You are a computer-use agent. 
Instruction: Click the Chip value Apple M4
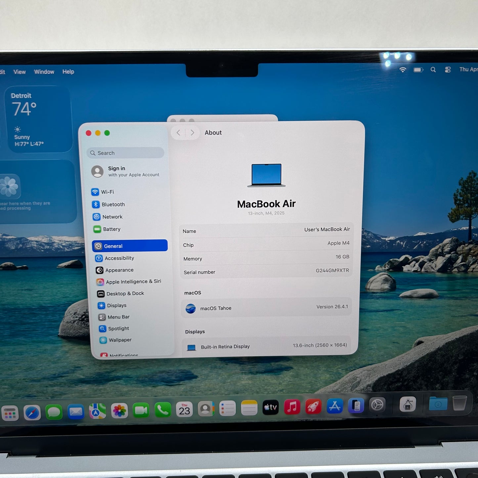(338, 243)
